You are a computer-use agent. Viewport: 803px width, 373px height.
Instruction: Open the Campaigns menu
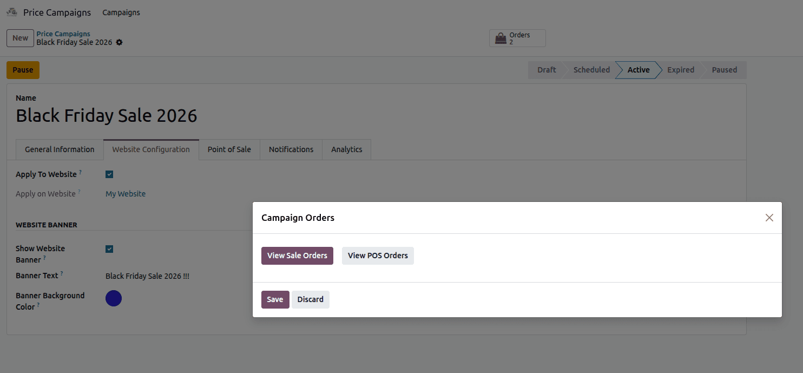pos(121,12)
